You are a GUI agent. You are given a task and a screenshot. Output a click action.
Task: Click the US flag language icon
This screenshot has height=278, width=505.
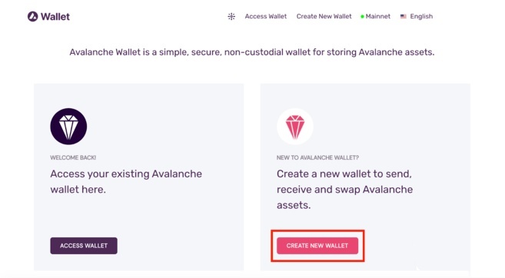tap(404, 16)
